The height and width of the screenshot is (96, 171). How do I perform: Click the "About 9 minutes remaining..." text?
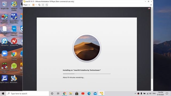pyautogui.click(x=74, y=78)
